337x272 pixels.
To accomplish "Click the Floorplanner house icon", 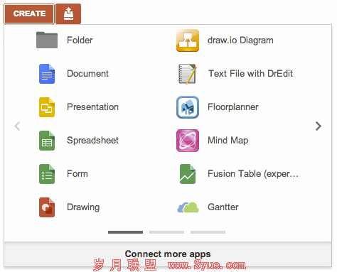I will (x=188, y=107).
